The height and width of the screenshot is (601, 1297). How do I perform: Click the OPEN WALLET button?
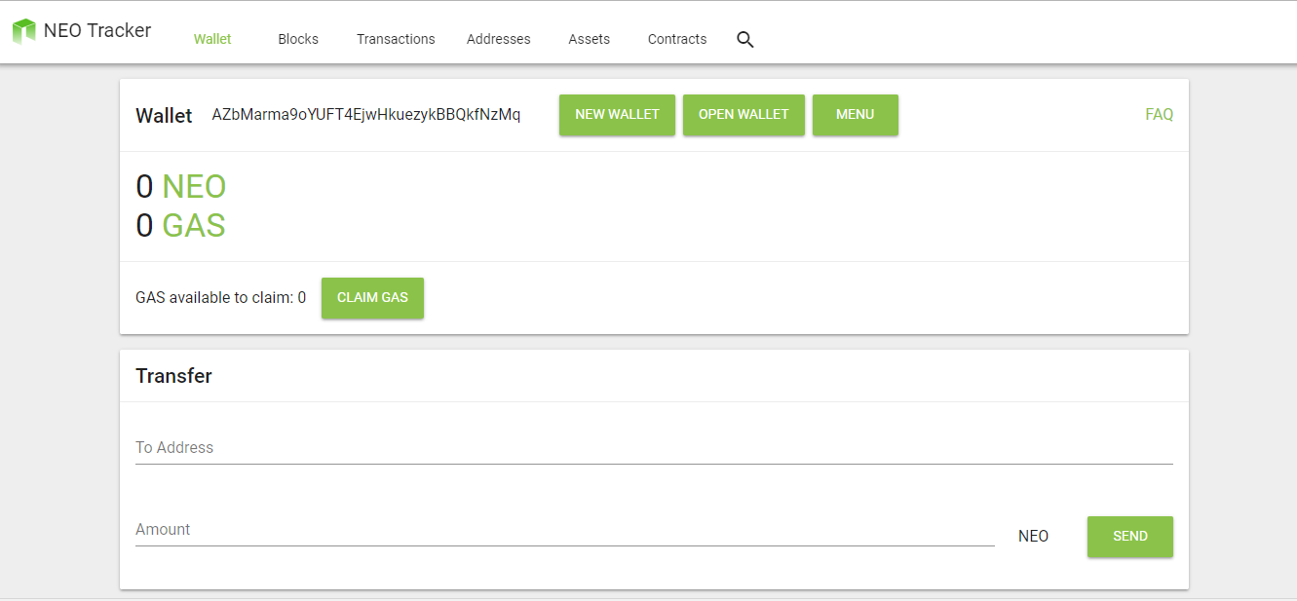[744, 115]
